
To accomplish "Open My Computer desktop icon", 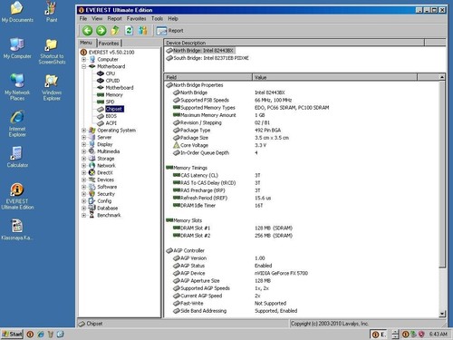I will (x=17, y=48).
